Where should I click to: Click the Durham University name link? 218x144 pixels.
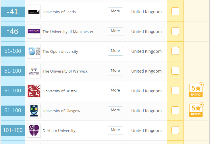(x=59, y=131)
